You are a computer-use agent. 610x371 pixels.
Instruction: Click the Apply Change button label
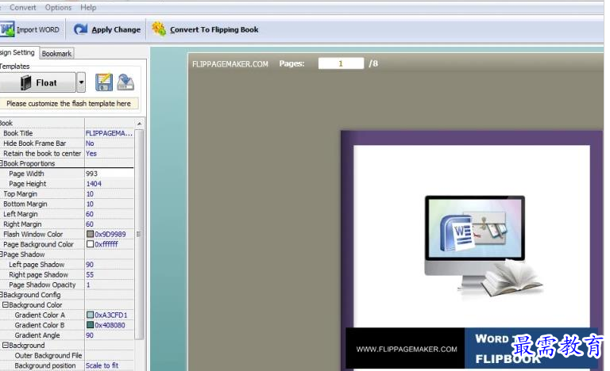click(x=116, y=29)
